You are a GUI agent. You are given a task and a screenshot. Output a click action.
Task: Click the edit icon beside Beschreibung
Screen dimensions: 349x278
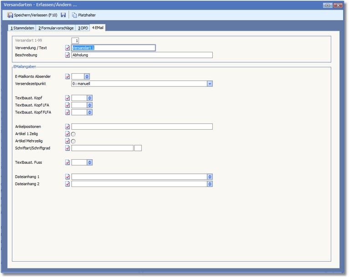coord(68,55)
